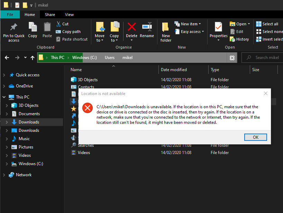Expand Quick access in sidebar
Viewport: 283px width, 213px height.
click(x=4, y=75)
